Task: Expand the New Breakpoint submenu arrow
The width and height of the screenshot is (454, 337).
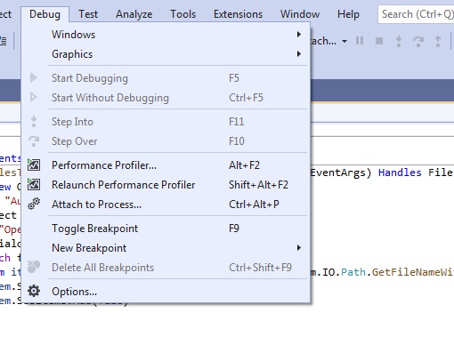Action: [299, 248]
